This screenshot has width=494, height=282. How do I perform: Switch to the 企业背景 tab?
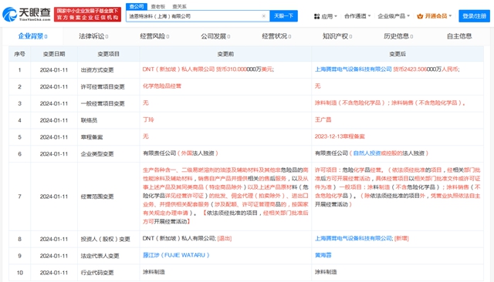32,36
